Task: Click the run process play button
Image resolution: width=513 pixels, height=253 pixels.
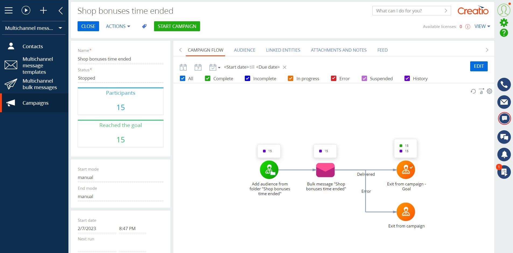Action: tap(26, 10)
